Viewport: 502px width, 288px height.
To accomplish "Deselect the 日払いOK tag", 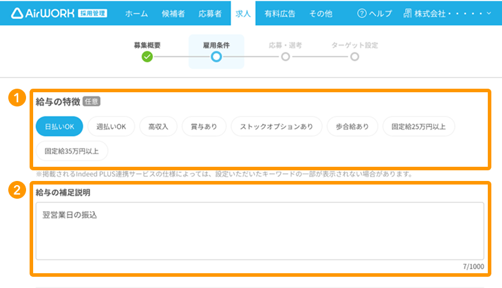I will pos(59,127).
